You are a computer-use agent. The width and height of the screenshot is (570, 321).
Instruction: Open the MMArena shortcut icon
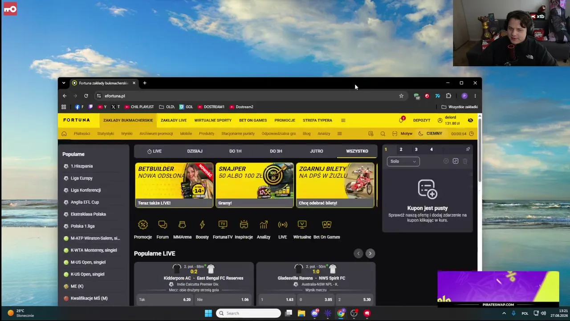coord(182,225)
